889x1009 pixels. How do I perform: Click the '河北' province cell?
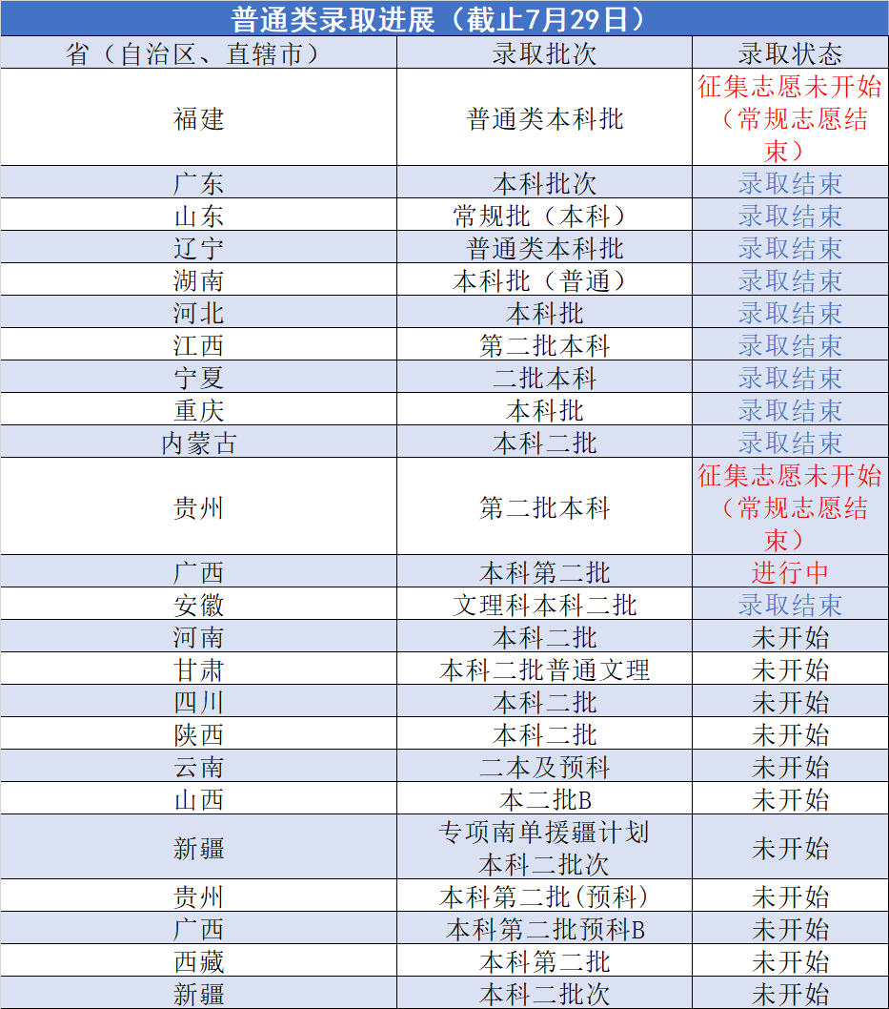point(198,314)
